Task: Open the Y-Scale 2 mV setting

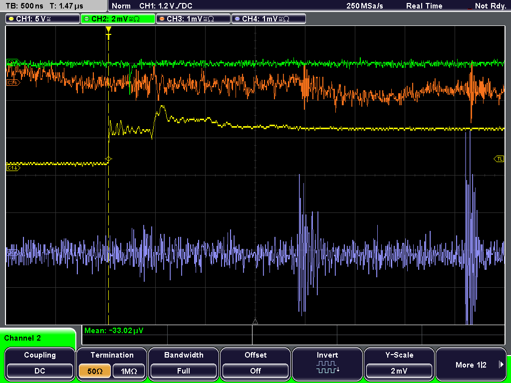Action: 399,364
